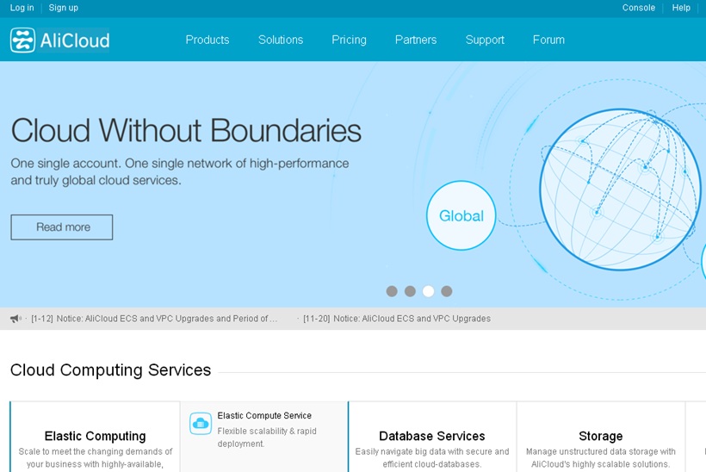Visit the Forum nav item
The image size is (706, 472).
[548, 40]
